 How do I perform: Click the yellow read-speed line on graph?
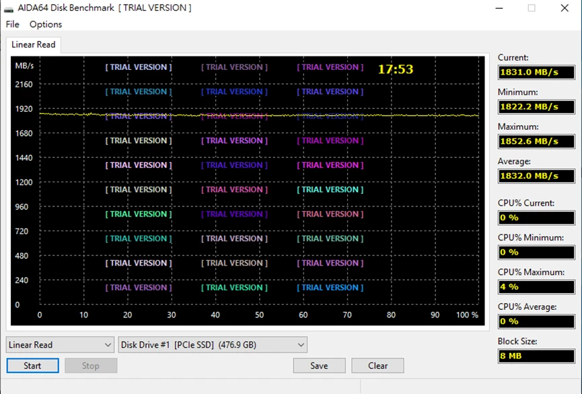(260, 116)
